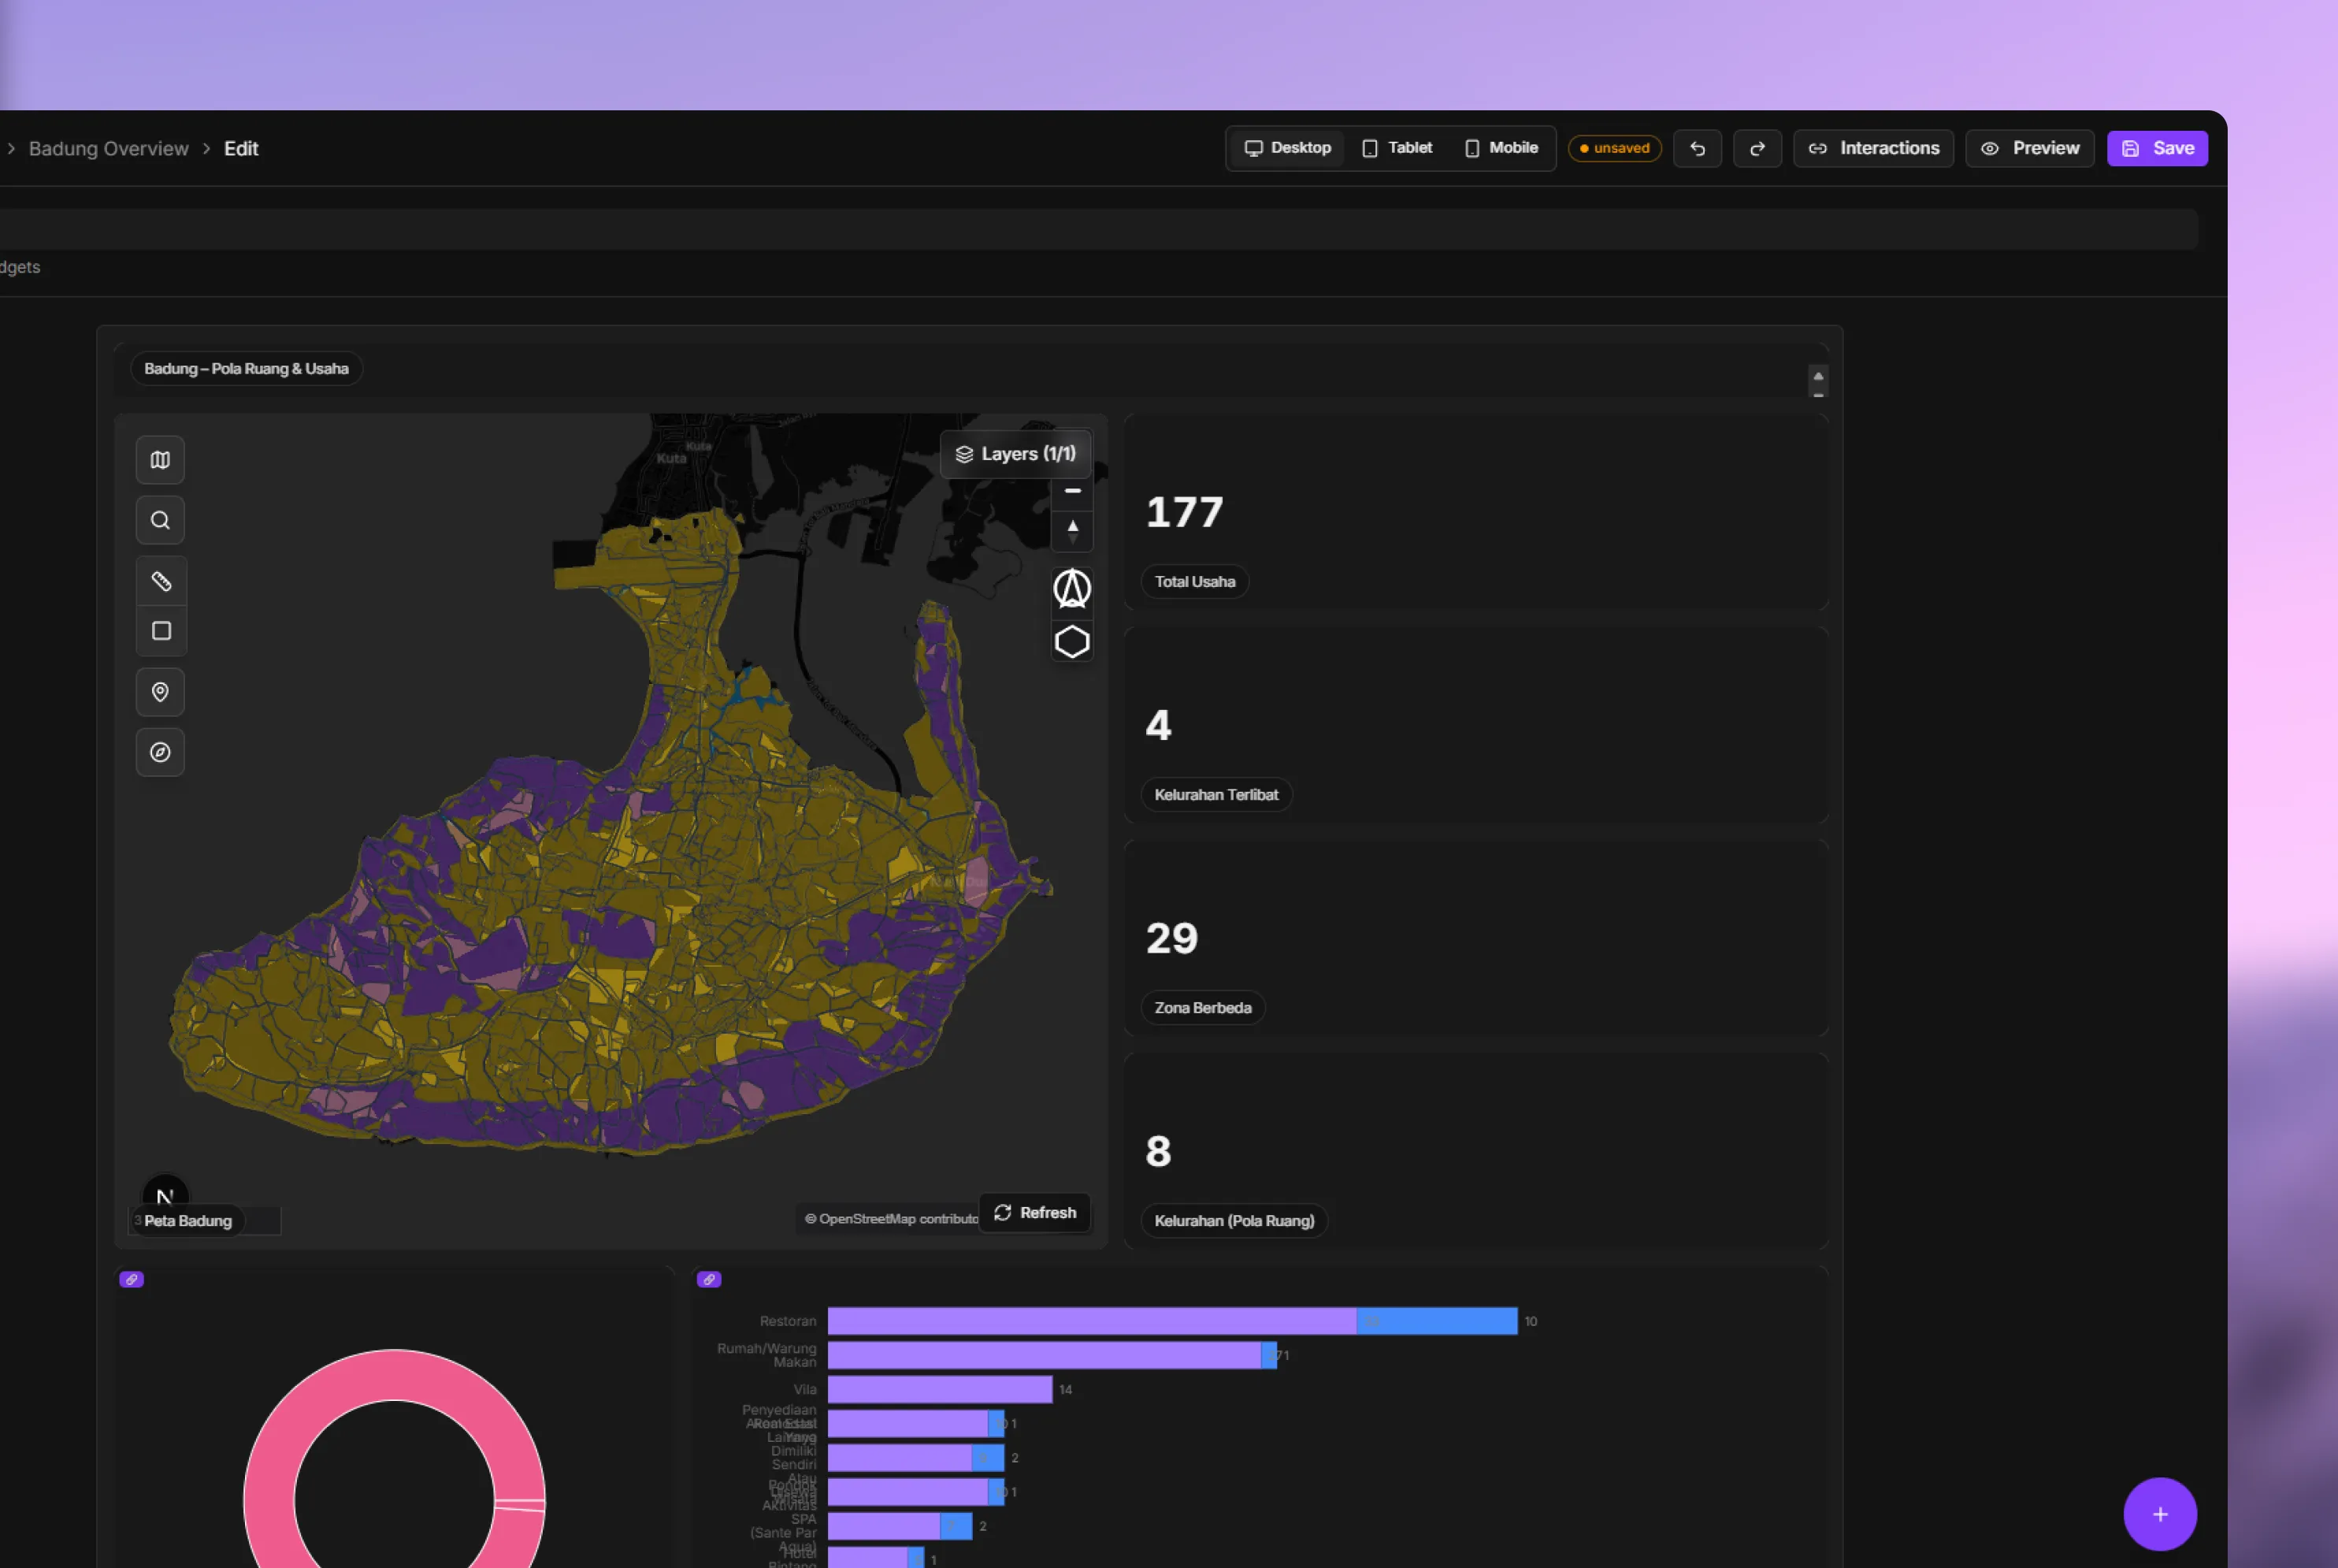This screenshot has width=2338, height=1568.
Task: Reset map bearing with north arrow control
Action: 1073,530
